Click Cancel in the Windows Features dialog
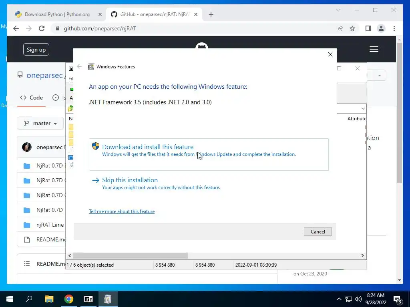 coord(318,231)
